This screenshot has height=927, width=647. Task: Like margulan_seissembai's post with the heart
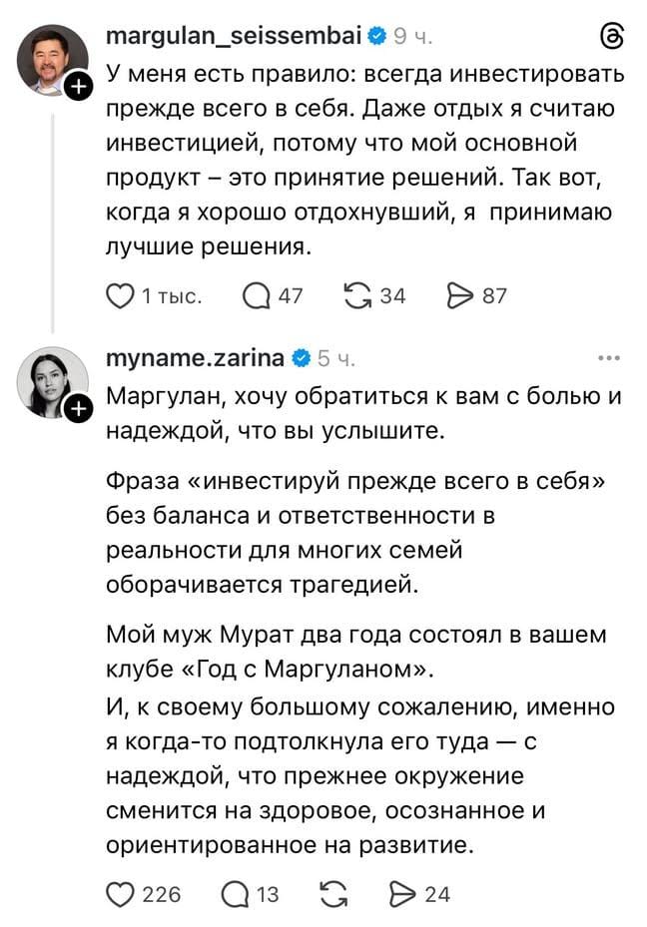(x=120, y=295)
